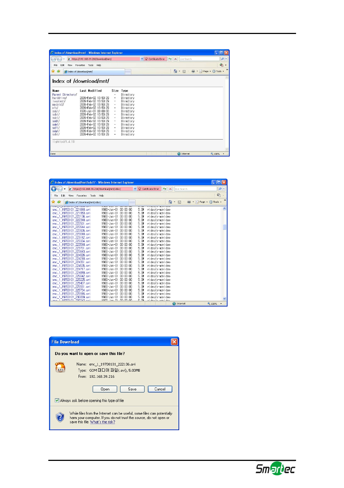Click the 'lighttpd/1.4.18' footer text
Screen dimensions: 344x488
63,142
